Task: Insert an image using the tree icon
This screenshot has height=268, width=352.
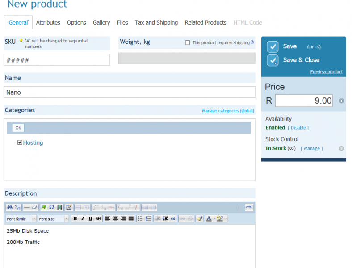Action: 44,207
